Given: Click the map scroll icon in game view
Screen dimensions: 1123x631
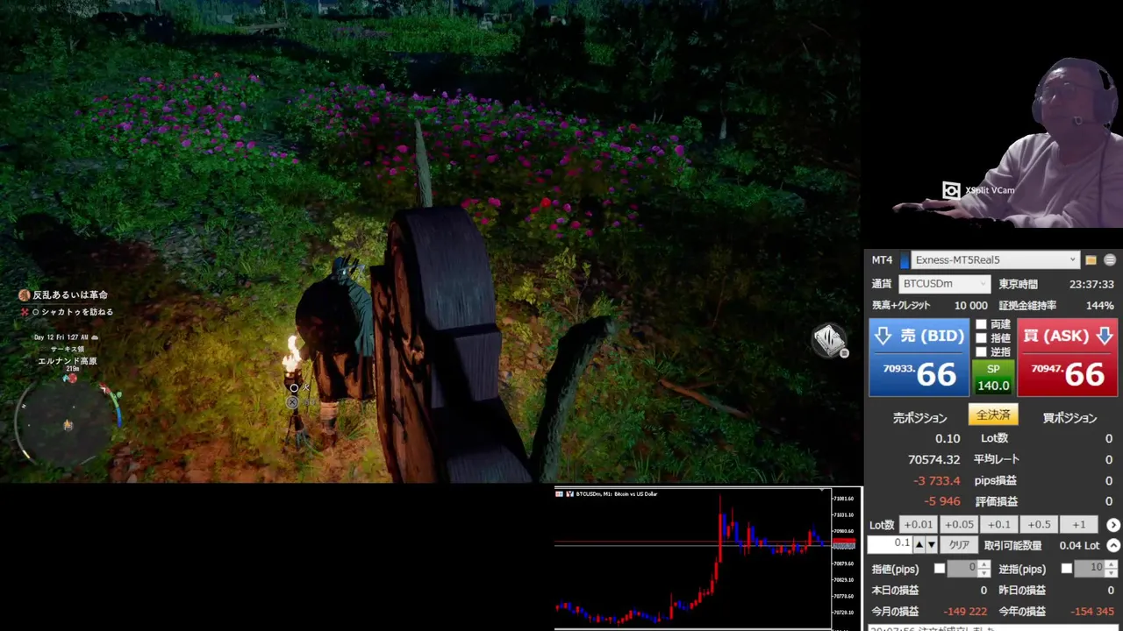Looking at the screenshot, I should click(828, 340).
